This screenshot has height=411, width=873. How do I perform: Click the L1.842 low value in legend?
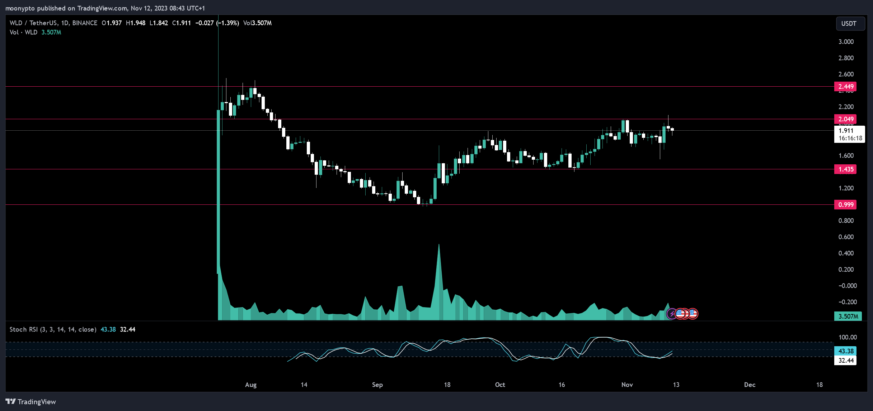tap(159, 23)
